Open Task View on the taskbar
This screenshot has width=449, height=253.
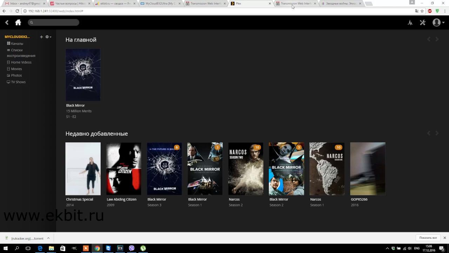(x=28, y=248)
